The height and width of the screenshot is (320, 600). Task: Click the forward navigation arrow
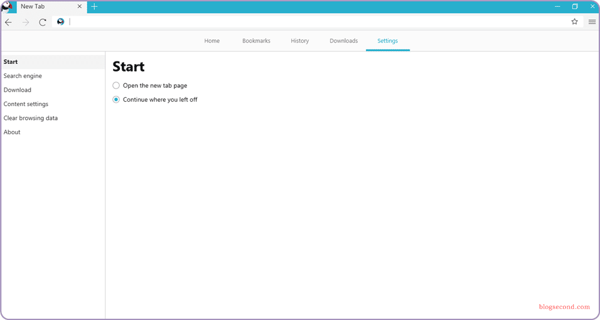(26, 22)
